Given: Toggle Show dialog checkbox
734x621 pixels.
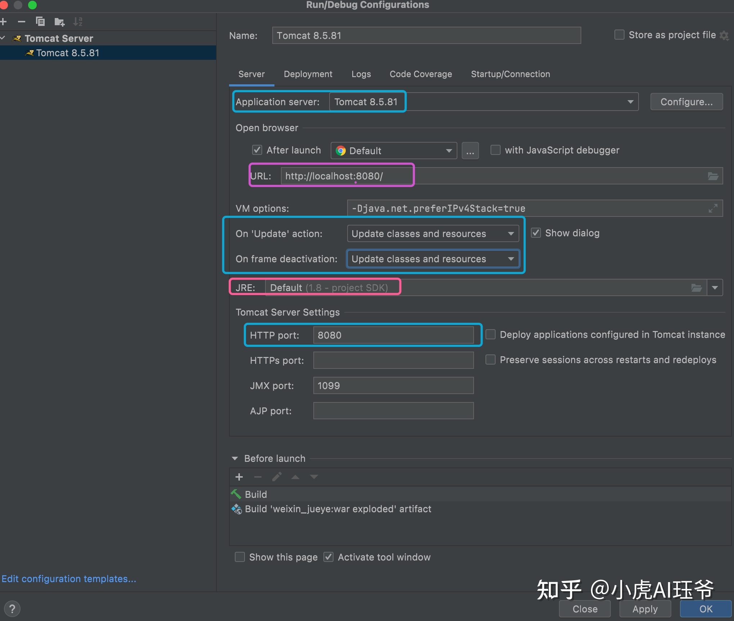Looking at the screenshot, I should pyautogui.click(x=536, y=233).
